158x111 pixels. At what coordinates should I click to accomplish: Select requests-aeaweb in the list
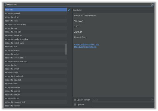[36, 14]
